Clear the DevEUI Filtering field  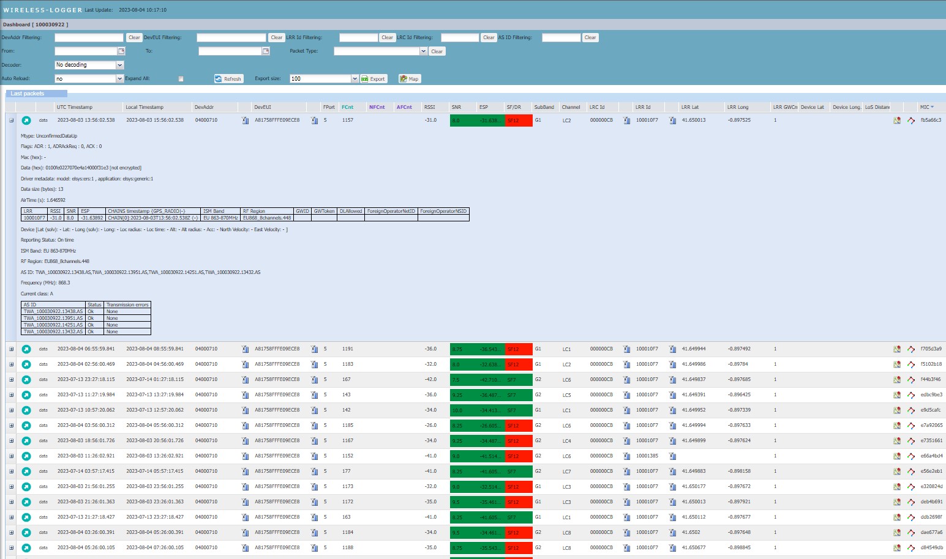(x=277, y=37)
